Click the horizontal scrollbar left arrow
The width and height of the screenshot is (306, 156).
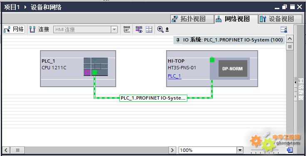point(6,150)
